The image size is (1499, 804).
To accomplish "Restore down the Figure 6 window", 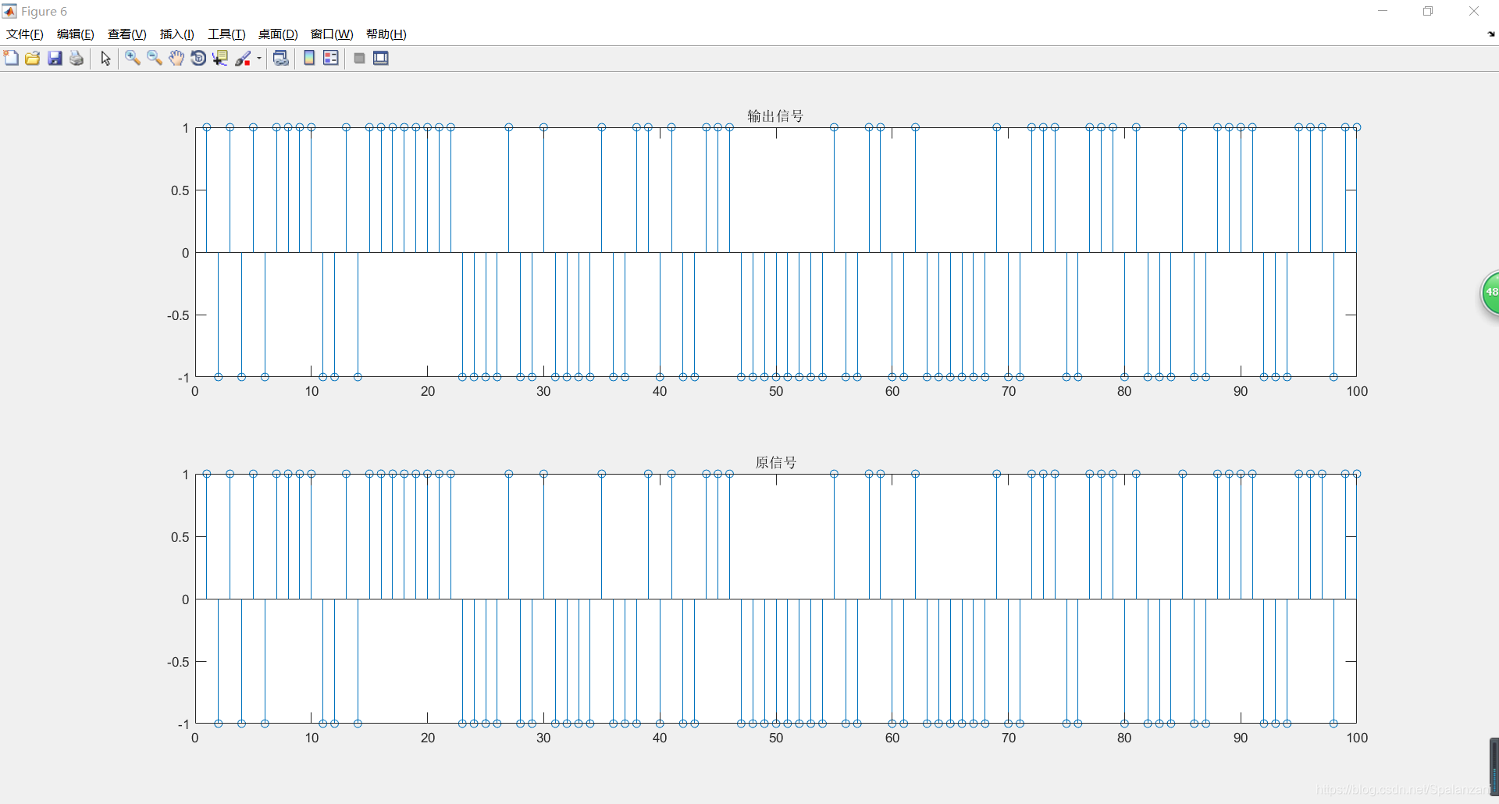I will click(x=1428, y=11).
